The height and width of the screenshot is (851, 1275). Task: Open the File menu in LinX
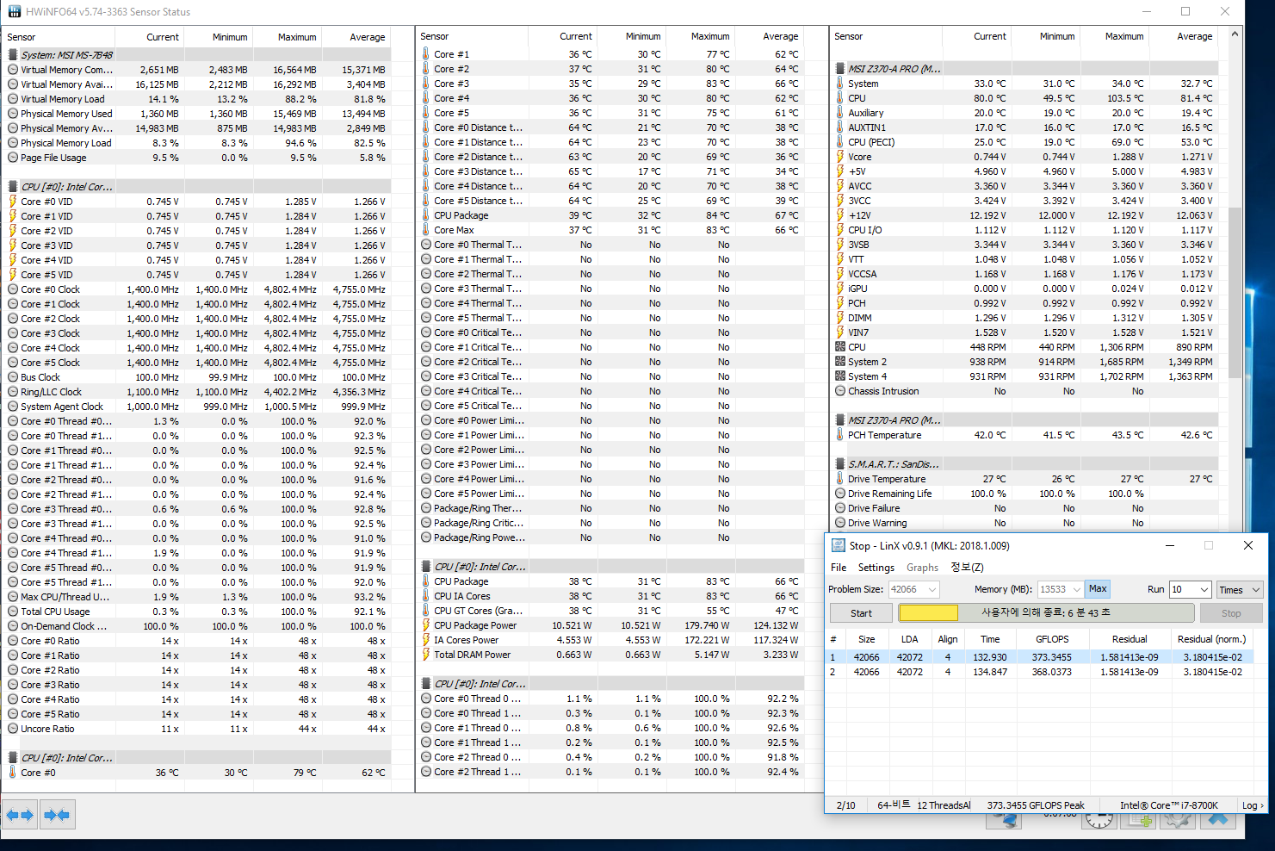(x=839, y=568)
